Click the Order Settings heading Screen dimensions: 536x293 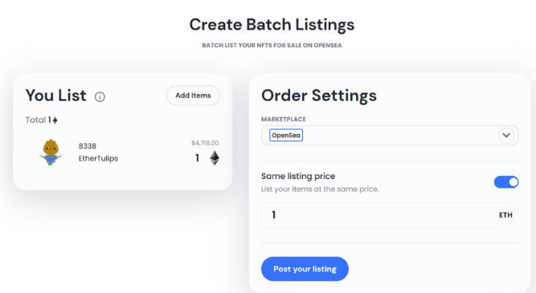tap(319, 96)
